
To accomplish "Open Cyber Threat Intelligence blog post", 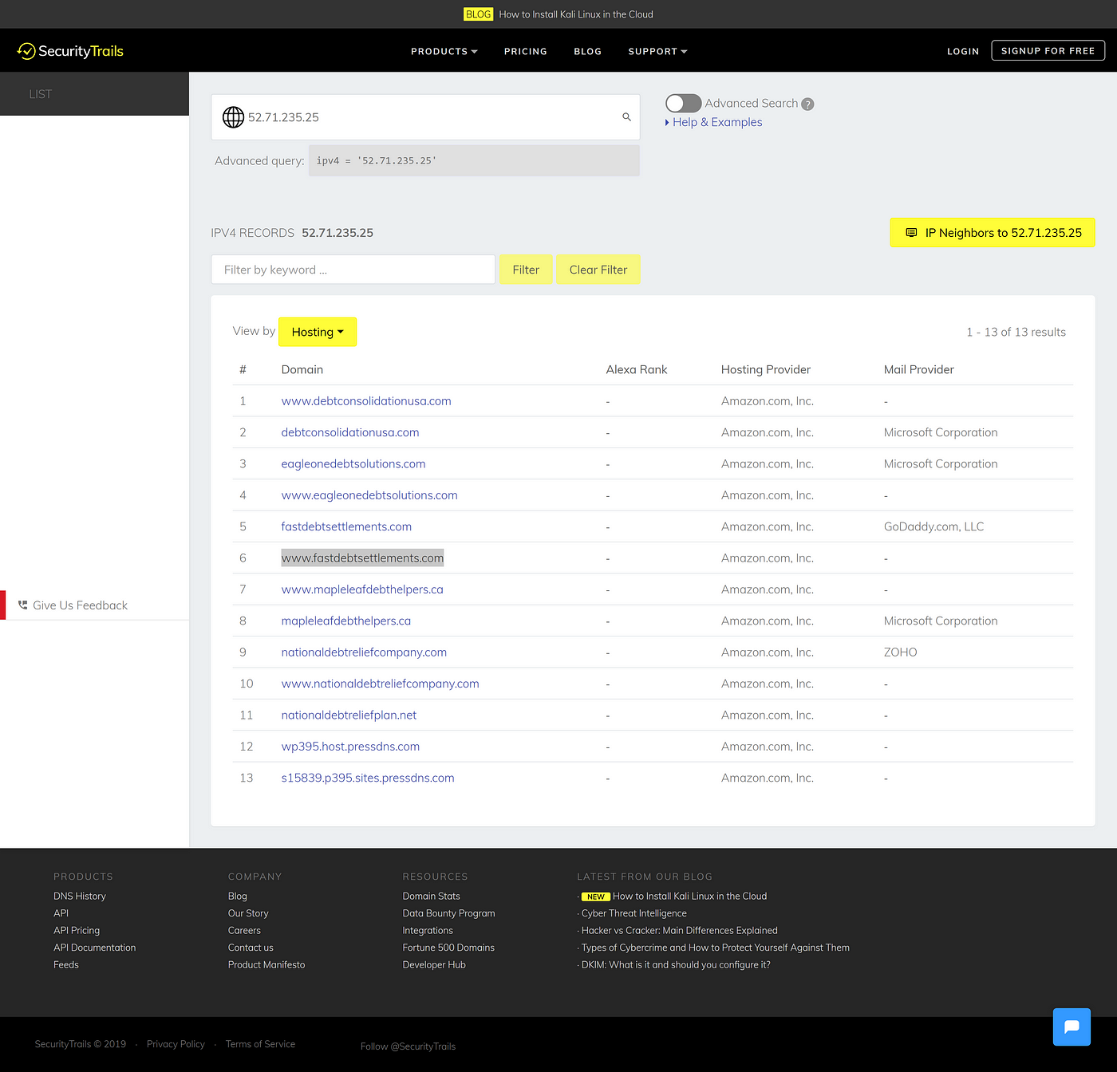I will pos(634,913).
